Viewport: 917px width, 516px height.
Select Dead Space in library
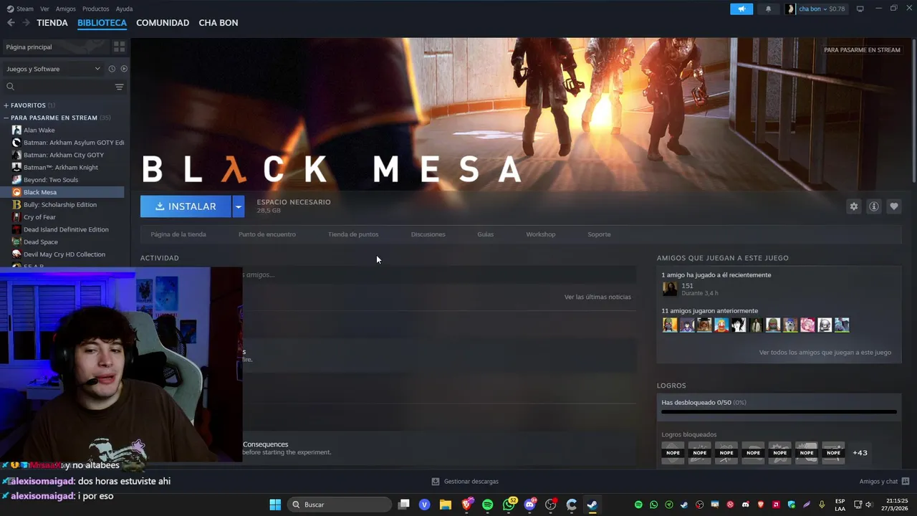pyautogui.click(x=40, y=242)
